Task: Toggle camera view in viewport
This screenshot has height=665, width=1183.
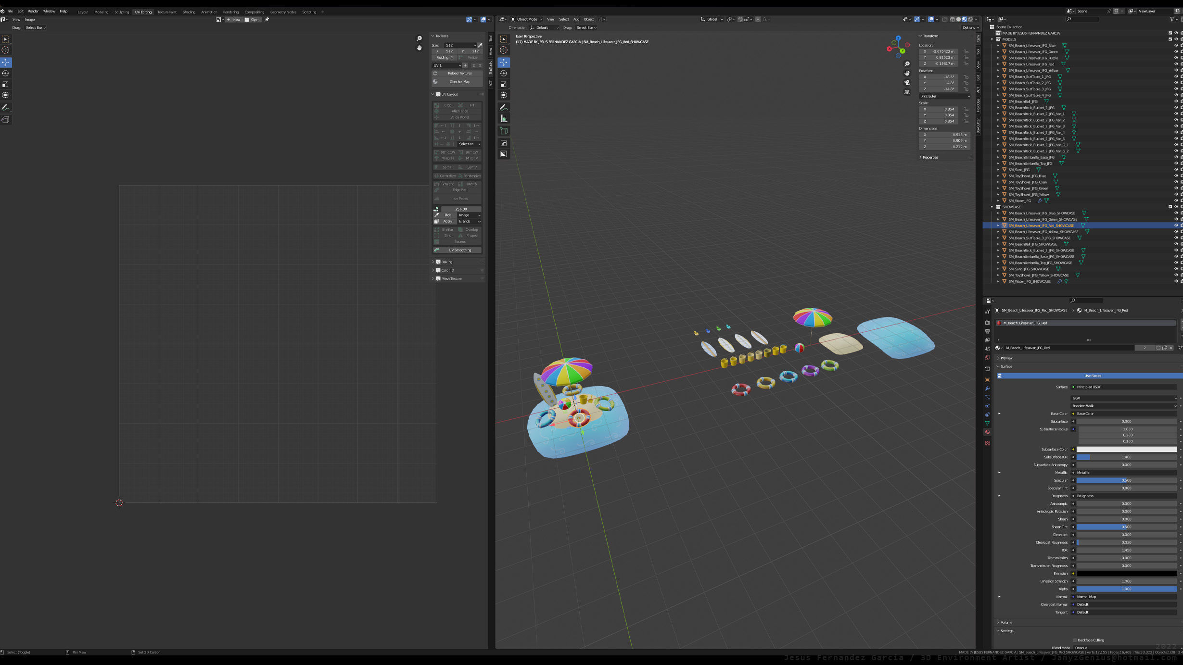Action: pos(907,83)
